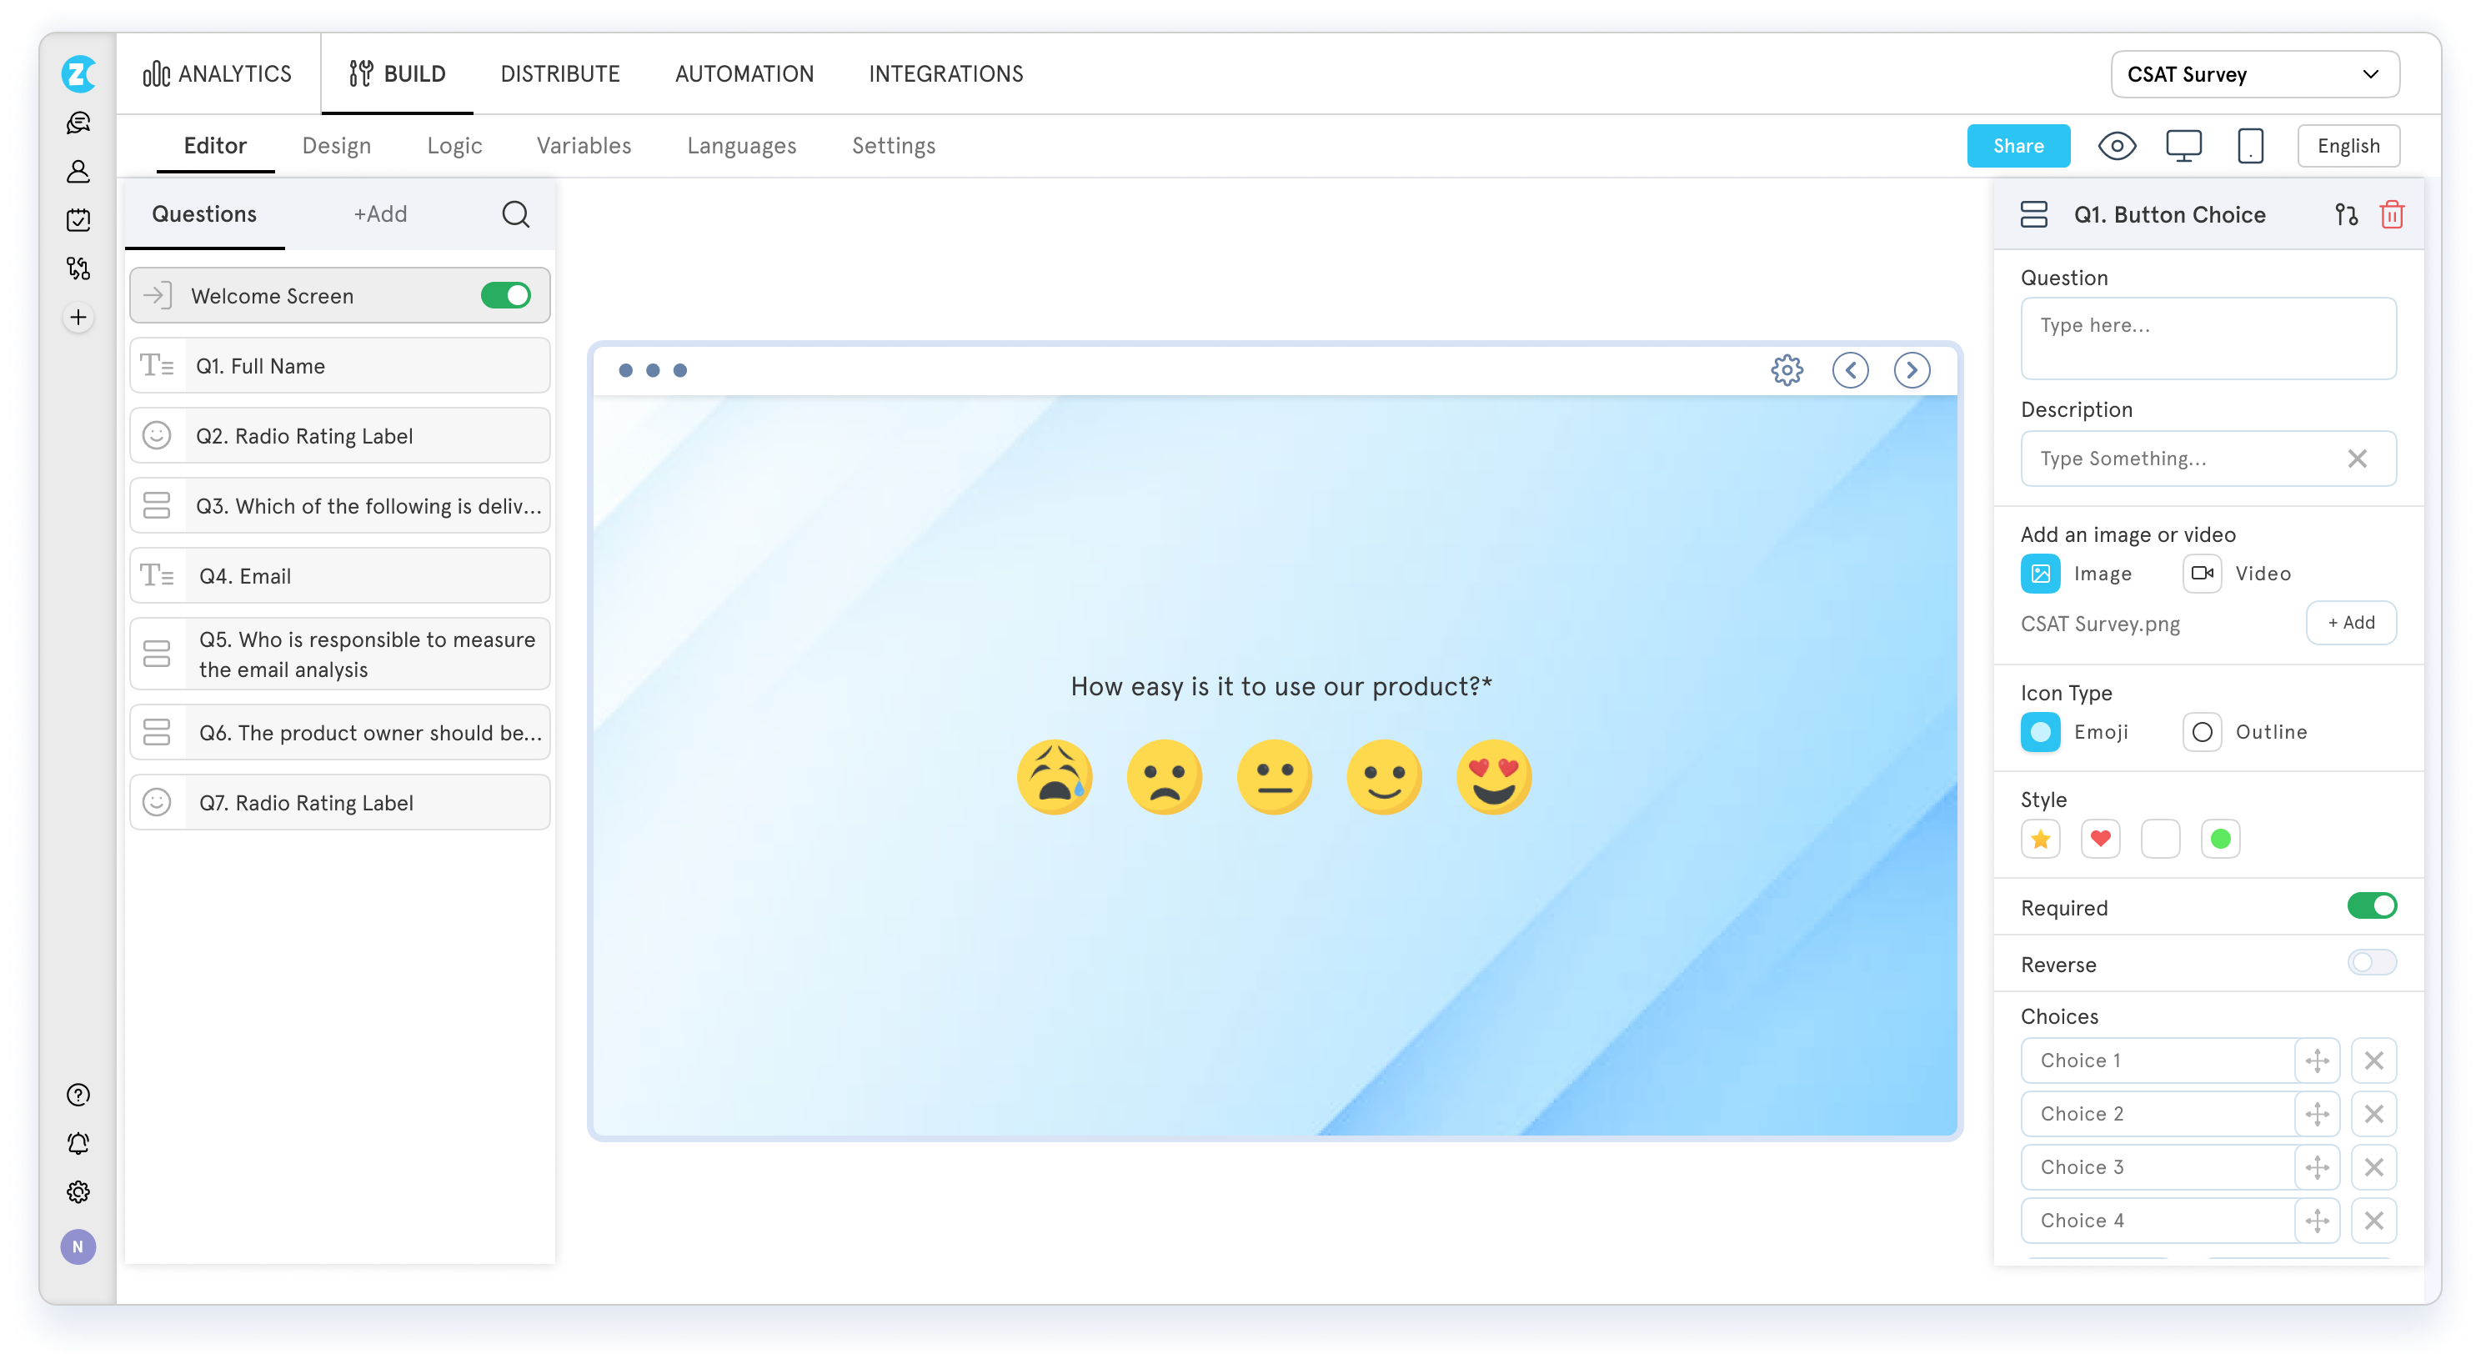Expand the Logic tab in editor header
The image size is (2481, 1369).
click(x=452, y=145)
